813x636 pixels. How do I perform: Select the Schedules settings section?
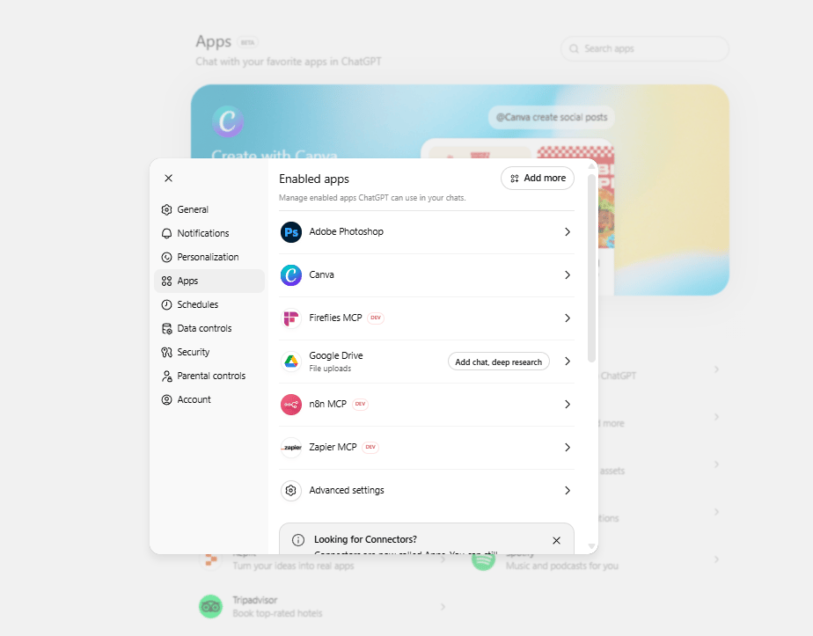196,303
